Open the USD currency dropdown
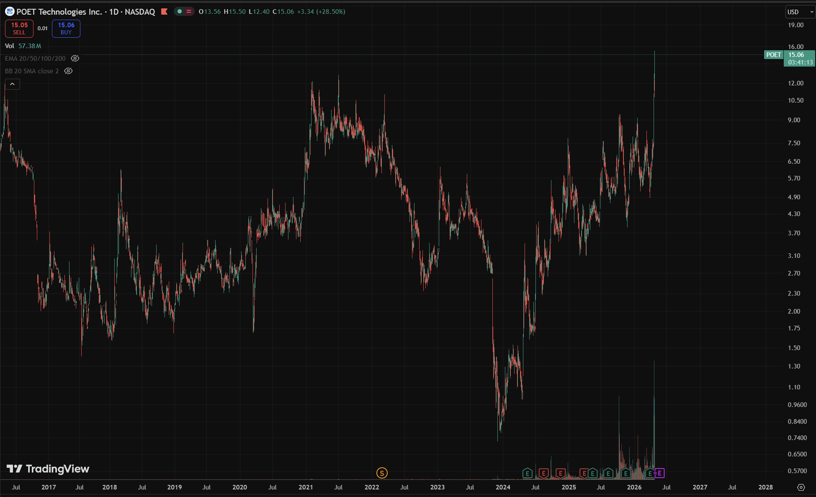The image size is (816, 497). point(800,12)
